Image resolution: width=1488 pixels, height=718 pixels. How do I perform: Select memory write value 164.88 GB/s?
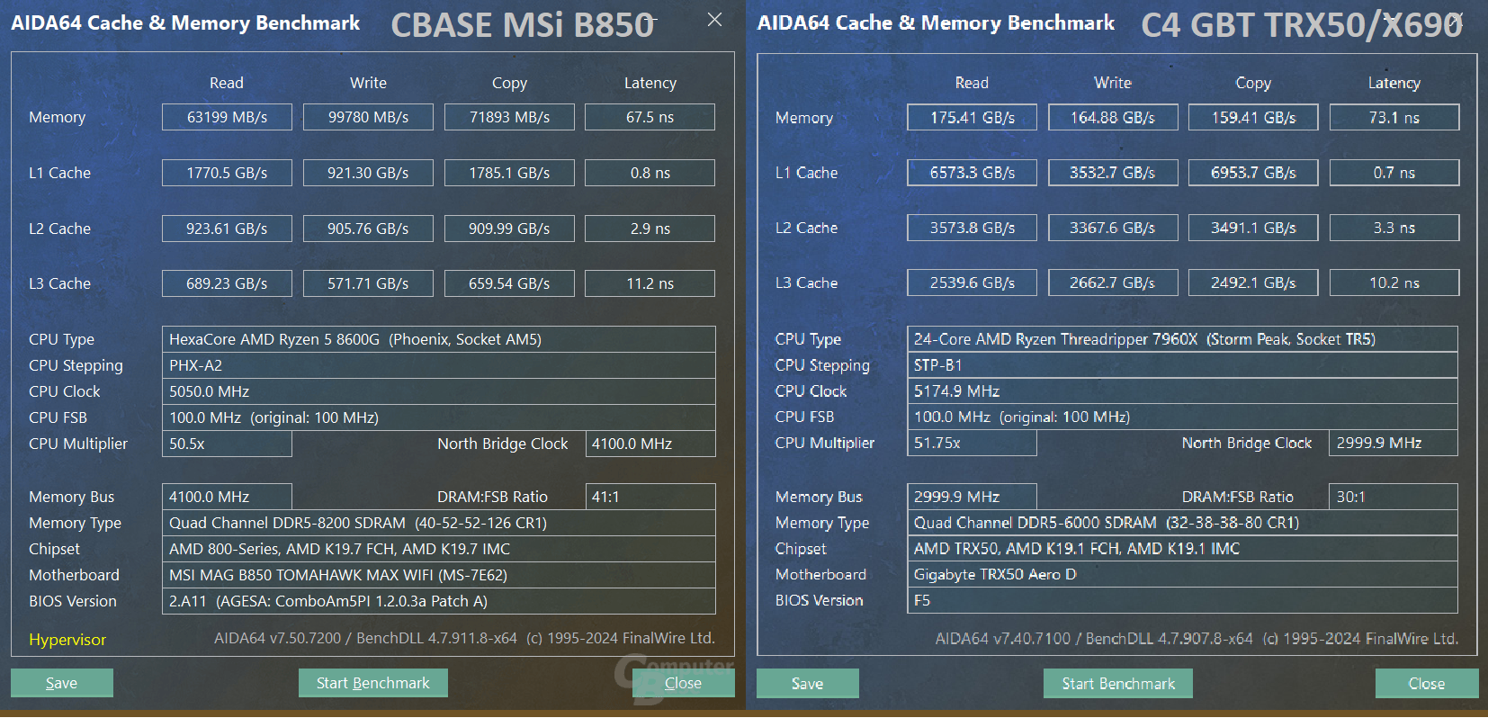pyautogui.click(x=1113, y=118)
